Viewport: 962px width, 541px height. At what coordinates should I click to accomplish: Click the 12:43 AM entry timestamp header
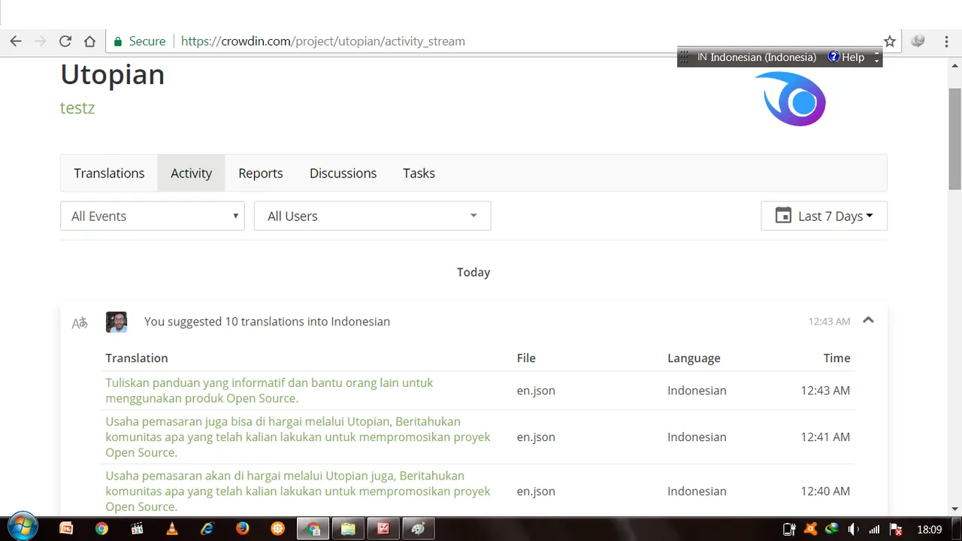point(829,322)
